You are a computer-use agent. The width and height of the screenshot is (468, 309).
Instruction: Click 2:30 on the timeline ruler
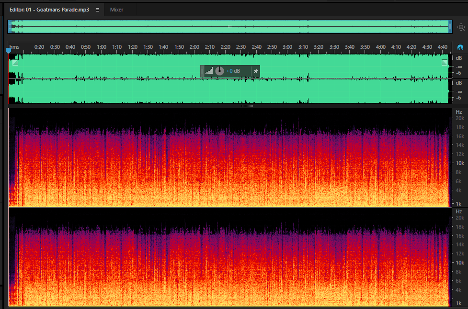(x=241, y=47)
